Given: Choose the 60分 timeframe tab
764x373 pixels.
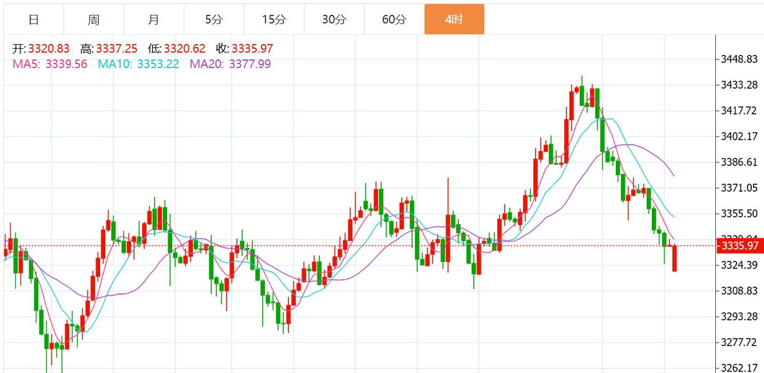Looking at the screenshot, I should pos(394,19).
